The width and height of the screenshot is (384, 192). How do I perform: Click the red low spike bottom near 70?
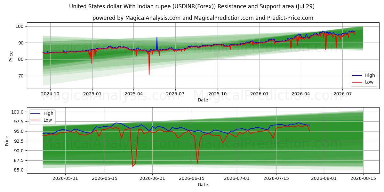(x=149, y=74)
